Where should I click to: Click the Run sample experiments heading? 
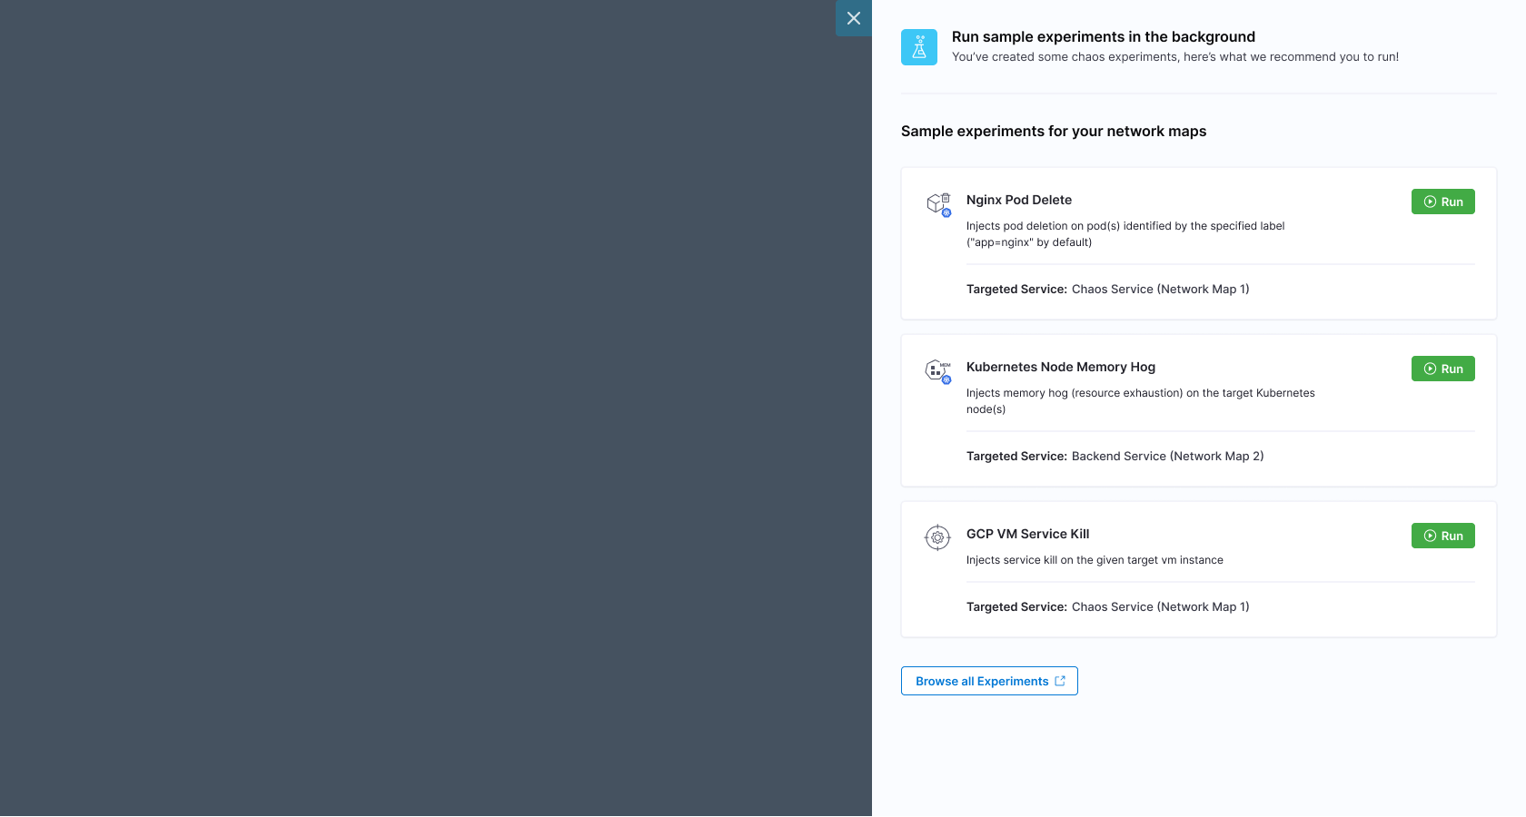tap(1104, 36)
